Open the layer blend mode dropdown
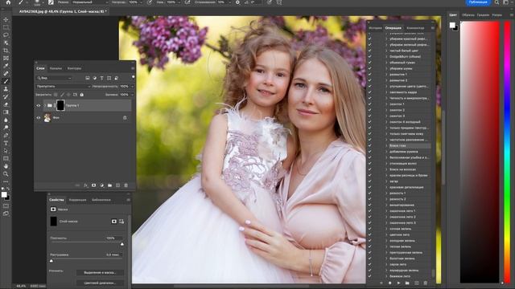Viewport: 515px width, 289px height. coord(63,86)
